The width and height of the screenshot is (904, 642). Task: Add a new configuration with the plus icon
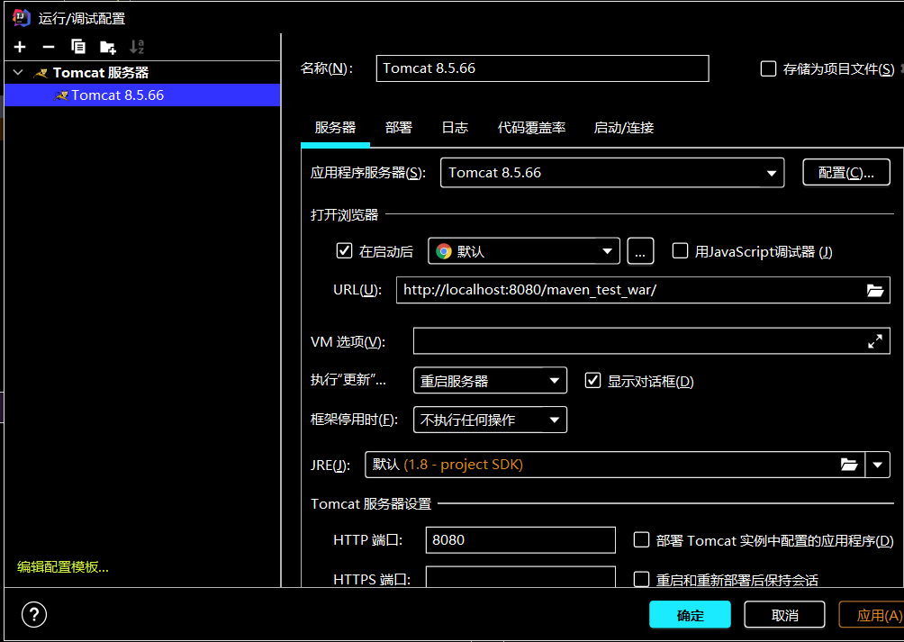[x=20, y=47]
